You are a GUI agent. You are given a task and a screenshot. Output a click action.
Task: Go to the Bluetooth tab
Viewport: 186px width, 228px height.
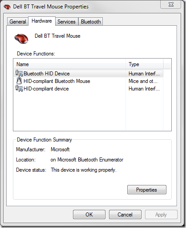91,22
